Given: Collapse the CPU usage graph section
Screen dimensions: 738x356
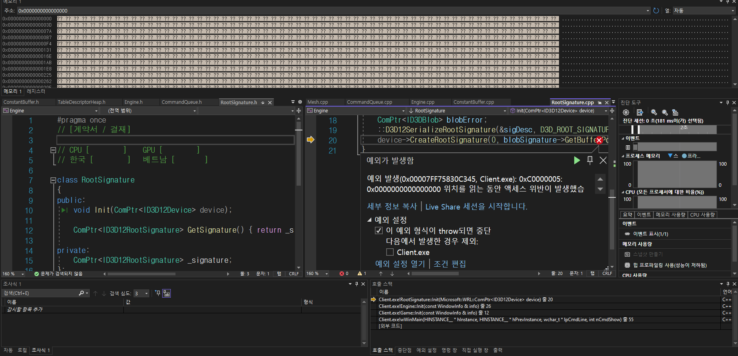Looking at the screenshot, I should click(623, 192).
